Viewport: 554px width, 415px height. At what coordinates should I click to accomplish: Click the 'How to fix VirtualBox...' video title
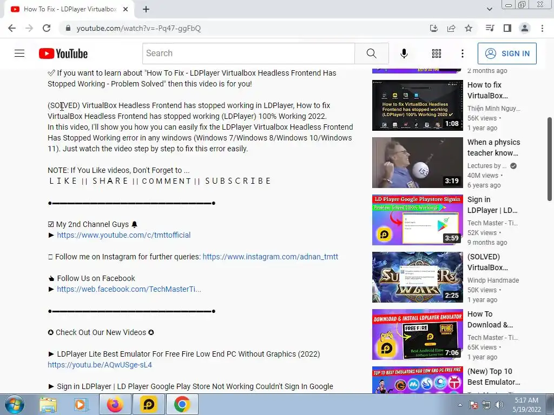pos(487,90)
